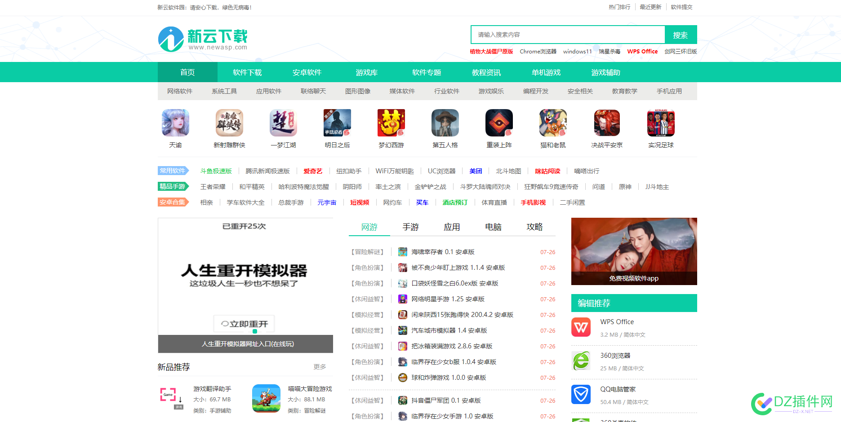Image resolution: width=841 pixels, height=422 pixels.
Task: Click the 闲来陕西15张跑得快 list icon
Action: point(403,315)
